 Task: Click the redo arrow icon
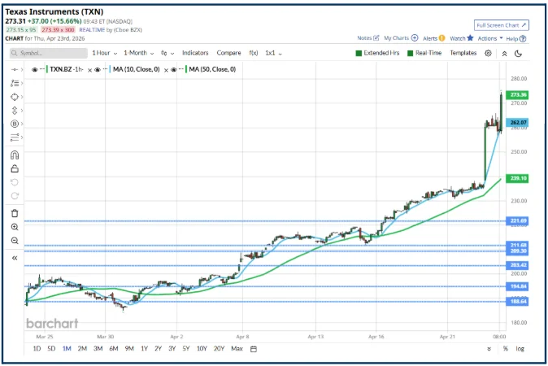pos(15,196)
